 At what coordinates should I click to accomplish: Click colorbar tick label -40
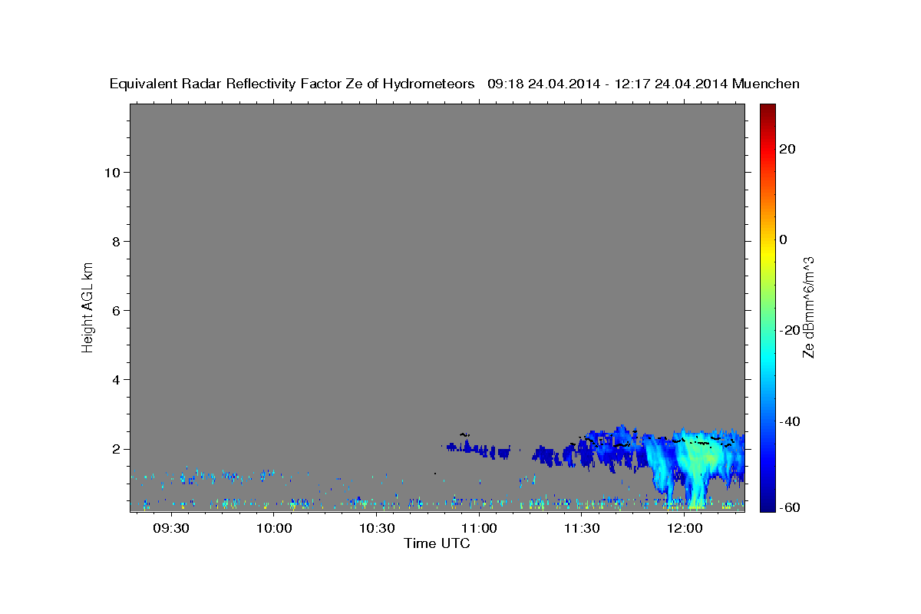790,421
